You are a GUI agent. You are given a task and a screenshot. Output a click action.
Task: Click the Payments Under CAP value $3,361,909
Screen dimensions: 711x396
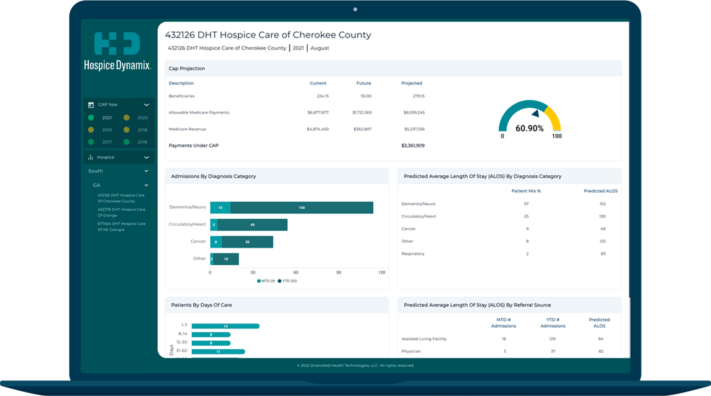pos(413,145)
